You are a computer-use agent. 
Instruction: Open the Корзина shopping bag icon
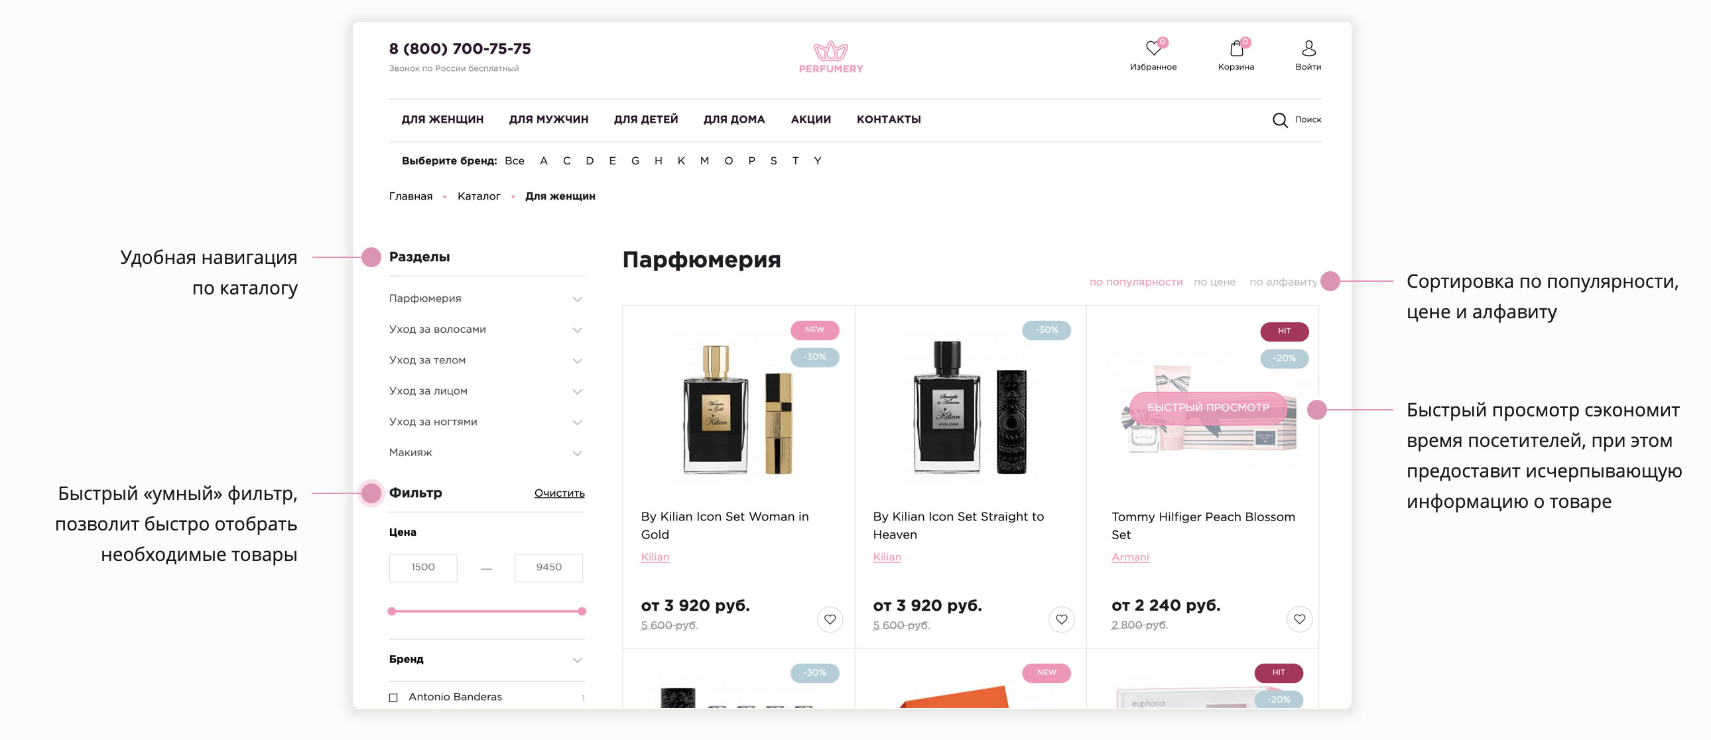click(x=1236, y=48)
